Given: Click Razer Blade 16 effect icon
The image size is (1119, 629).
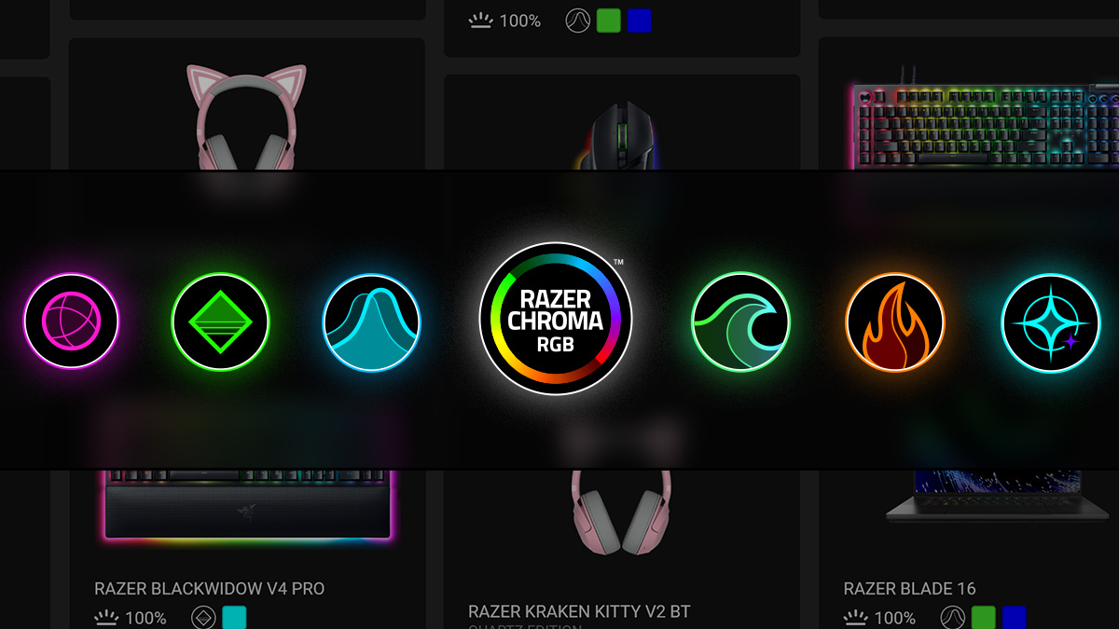Looking at the screenshot, I should pyautogui.click(x=953, y=618).
